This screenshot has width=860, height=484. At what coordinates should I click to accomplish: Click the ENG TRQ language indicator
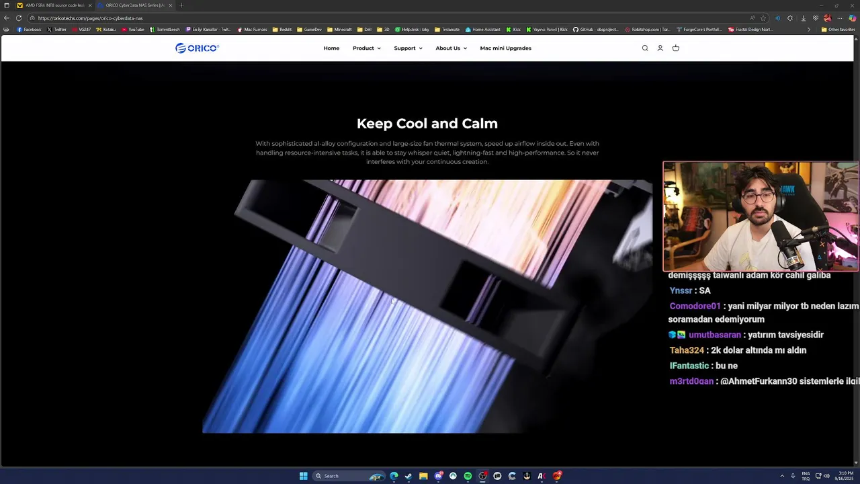tap(806, 476)
